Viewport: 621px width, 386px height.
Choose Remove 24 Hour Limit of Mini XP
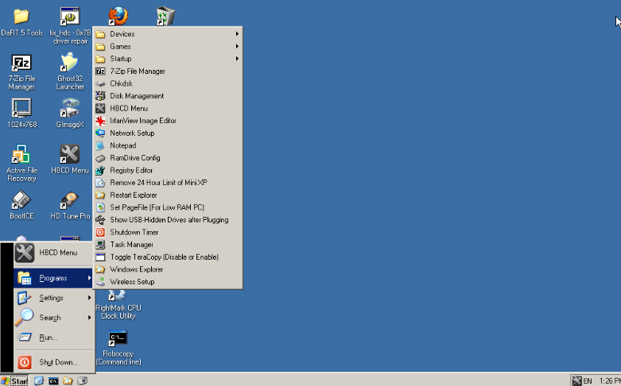pyautogui.click(x=168, y=183)
